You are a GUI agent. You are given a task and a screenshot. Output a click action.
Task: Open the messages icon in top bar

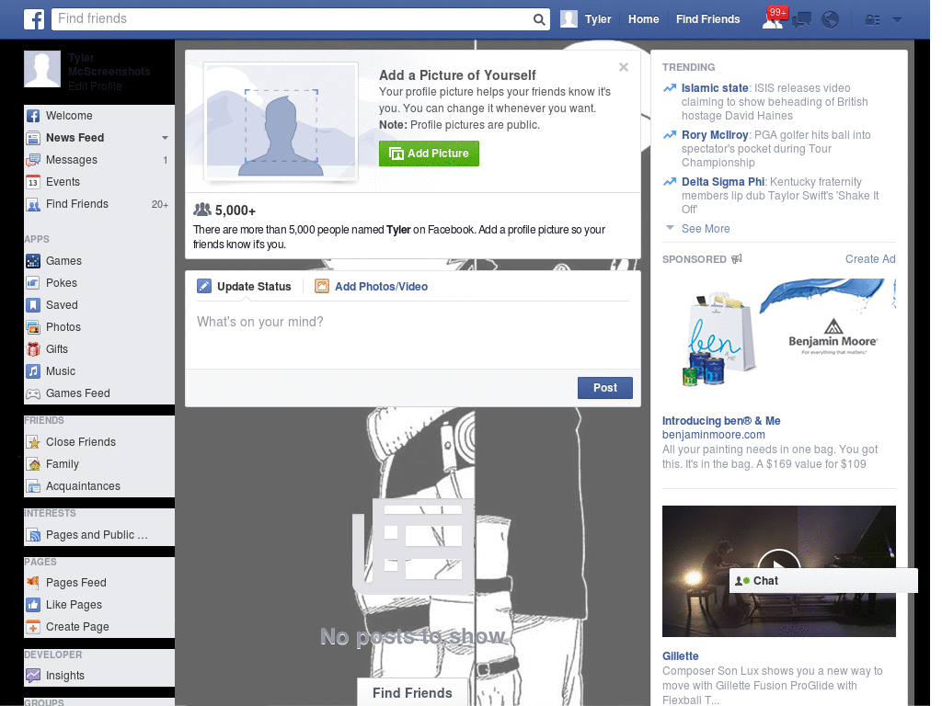click(x=801, y=20)
